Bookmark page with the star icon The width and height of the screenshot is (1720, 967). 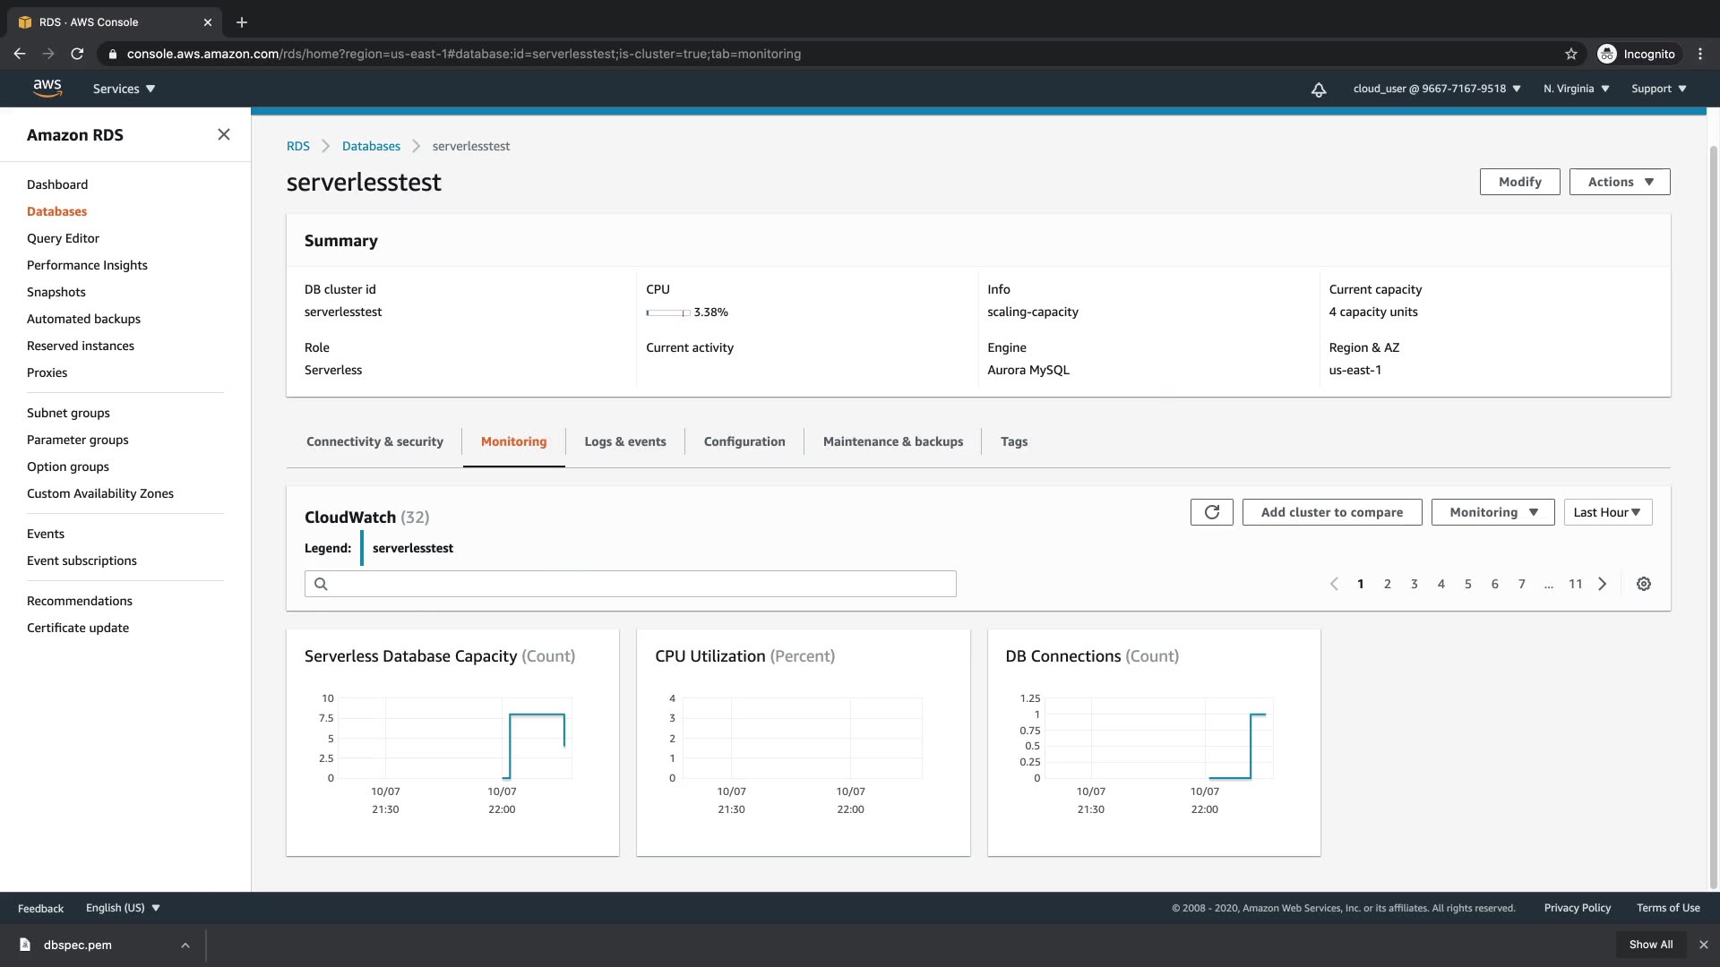pos(1570,54)
